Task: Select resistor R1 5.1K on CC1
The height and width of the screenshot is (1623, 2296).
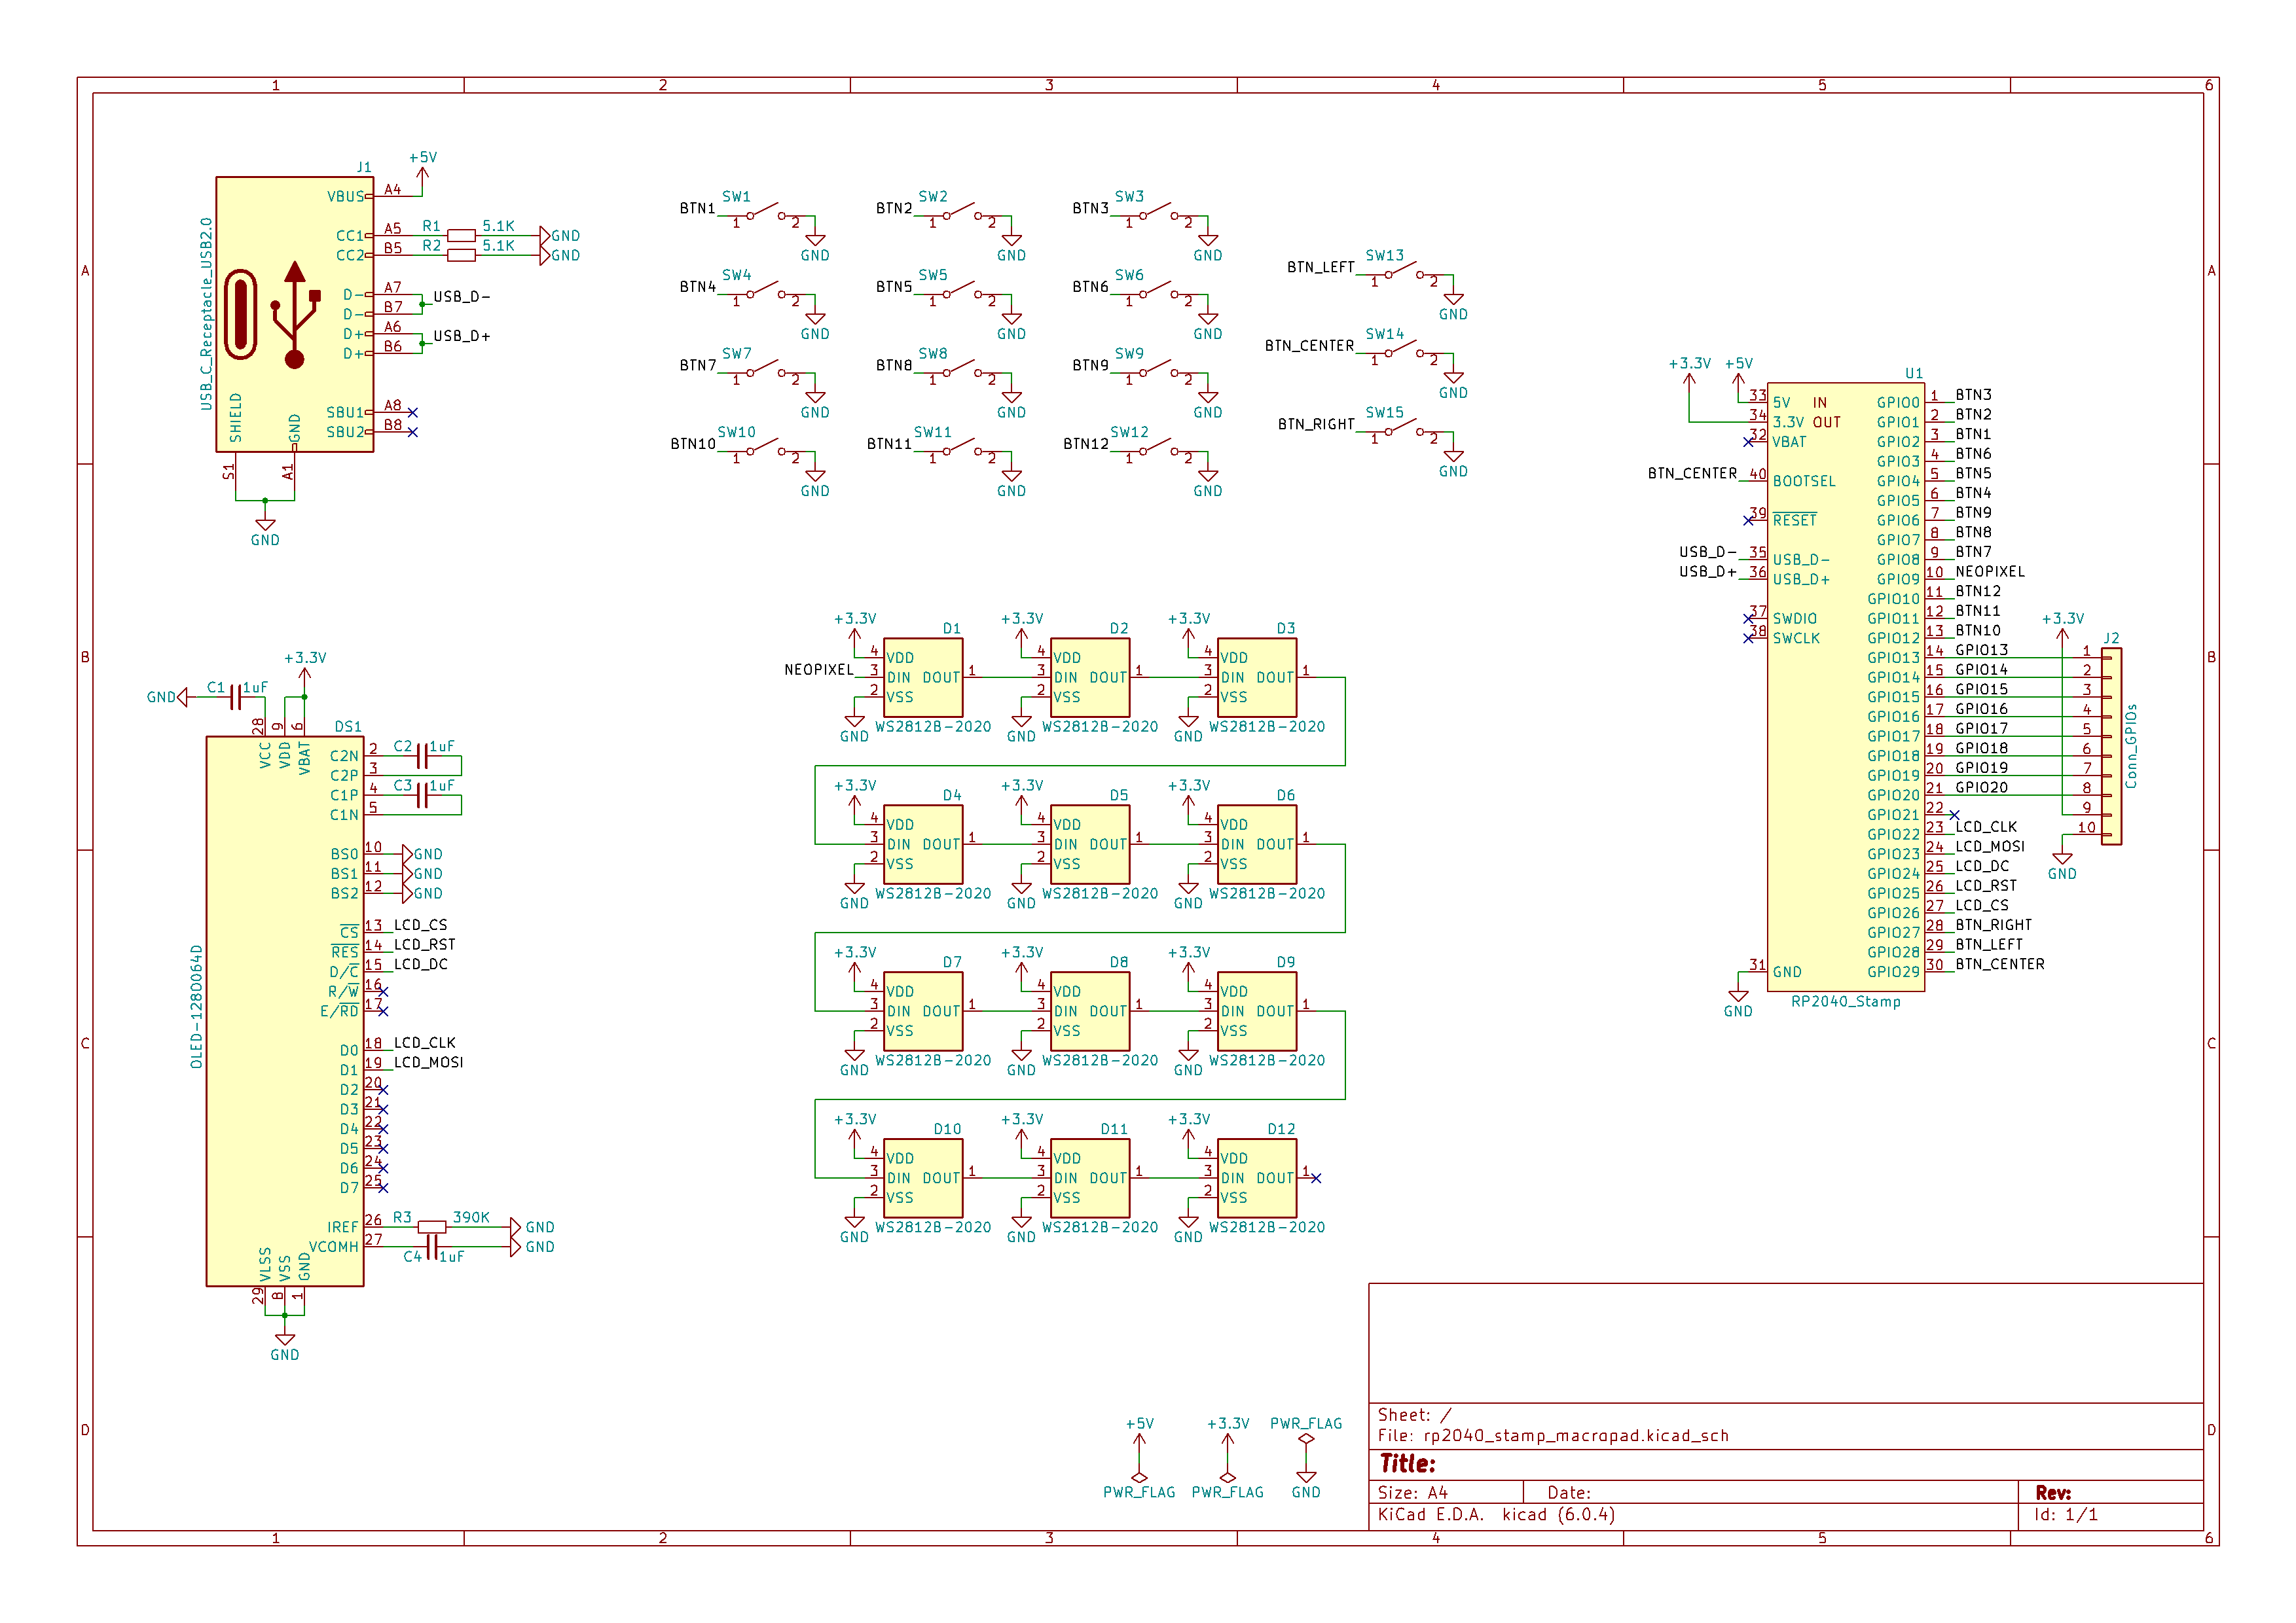Action: [x=461, y=236]
